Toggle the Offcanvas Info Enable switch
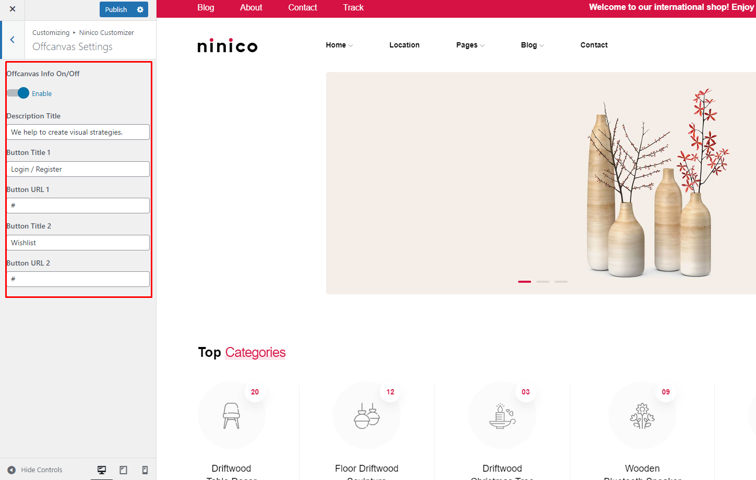Screen dimensions: 756x480 coord(18,93)
